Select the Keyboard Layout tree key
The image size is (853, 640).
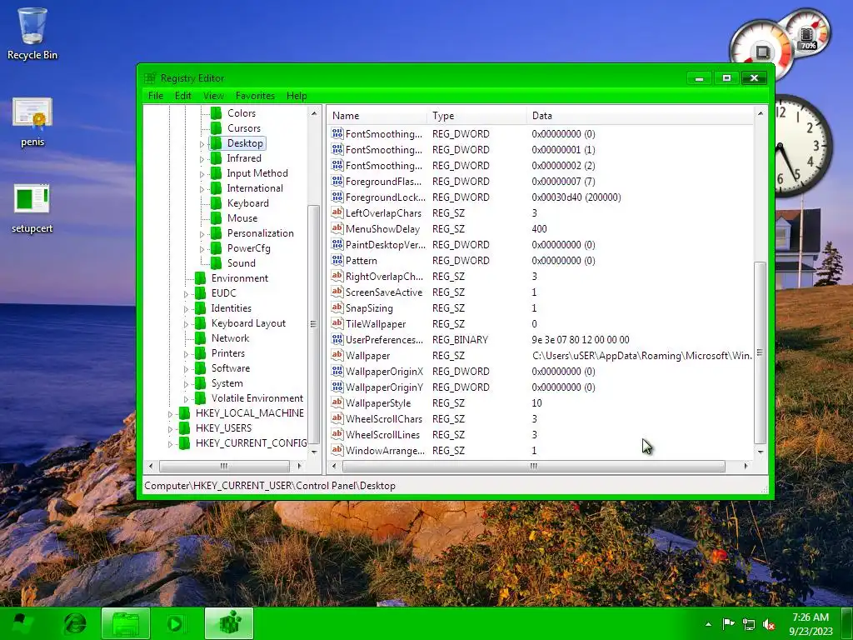248,323
